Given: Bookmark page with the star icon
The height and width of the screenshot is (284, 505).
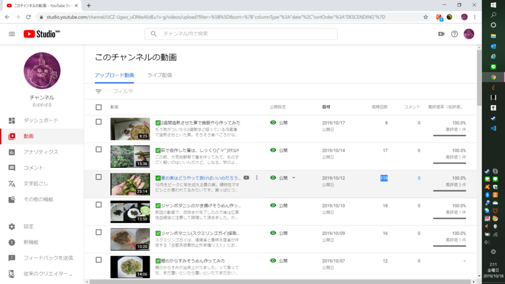Looking at the screenshot, I should tap(426, 17).
